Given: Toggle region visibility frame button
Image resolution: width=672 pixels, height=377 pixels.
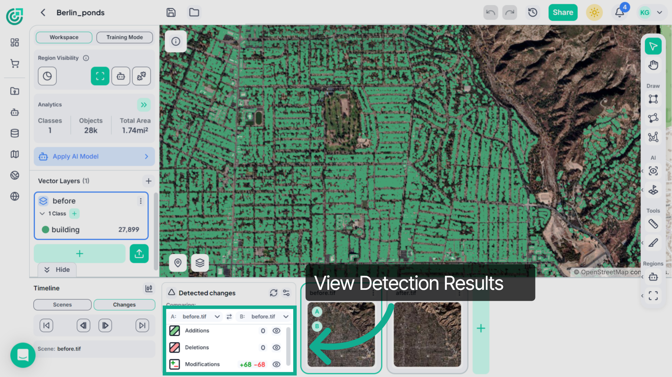Looking at the screenshot, I should [100, 76].
